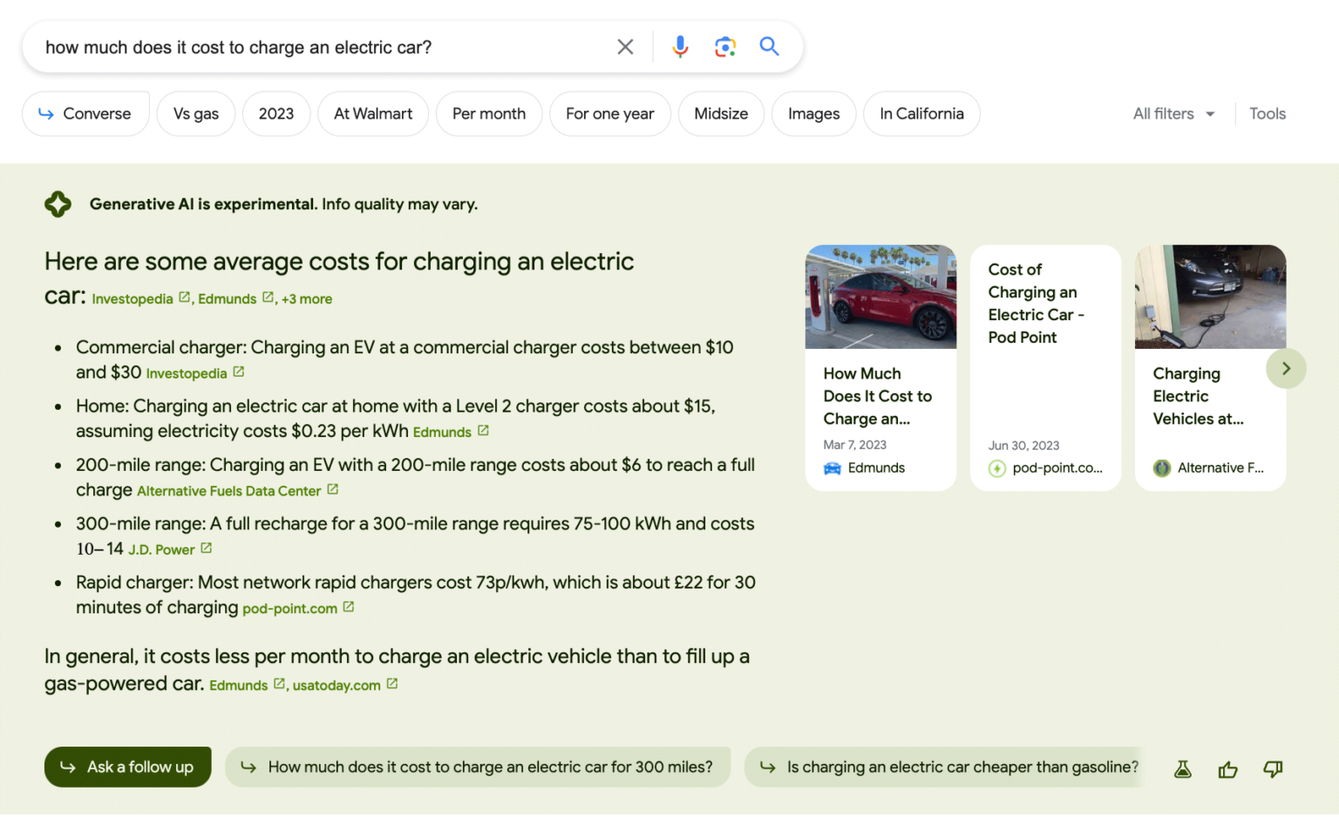Click the pod-point.co green favicon
1339x819 pixels.
[996, 468]
